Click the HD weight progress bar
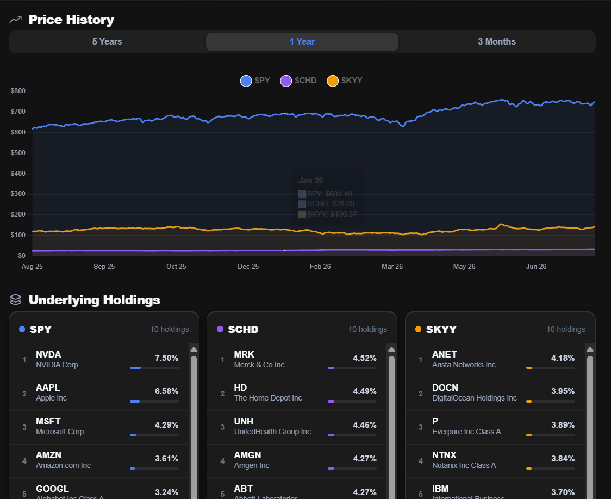The width and height of the screenshot is (611, 499). click(x=352, y=401)
